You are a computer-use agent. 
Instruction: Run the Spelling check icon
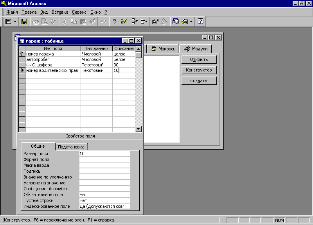[54, 21]
